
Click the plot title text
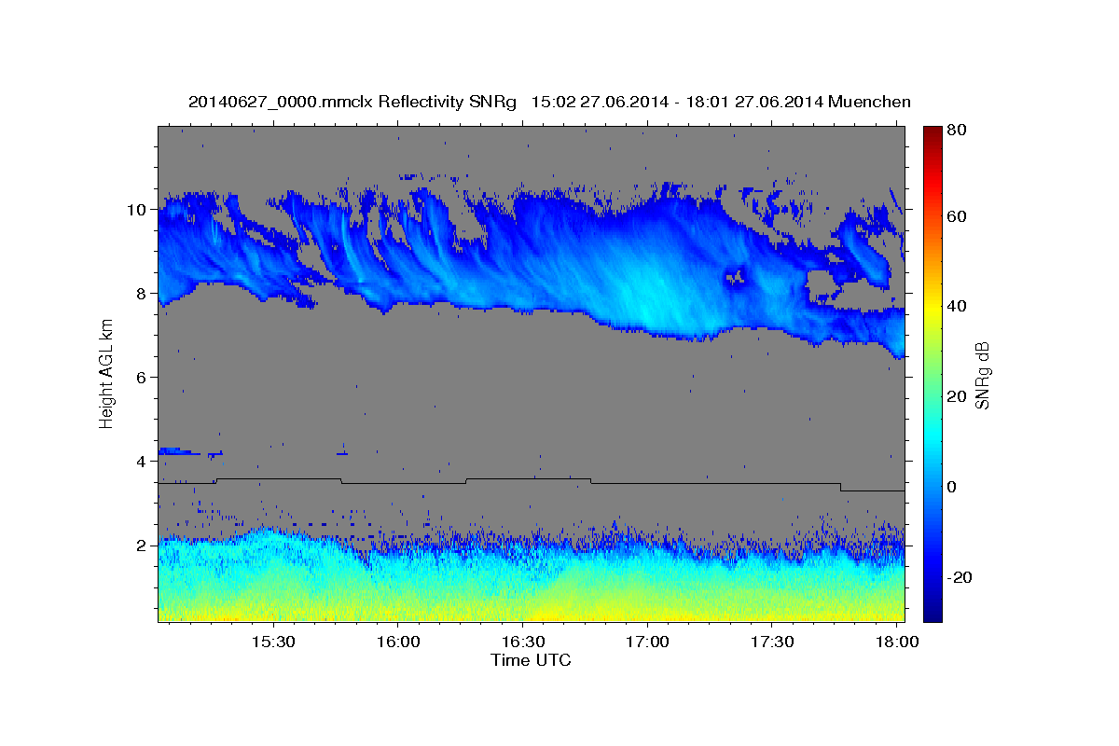[x=549, y=102]
